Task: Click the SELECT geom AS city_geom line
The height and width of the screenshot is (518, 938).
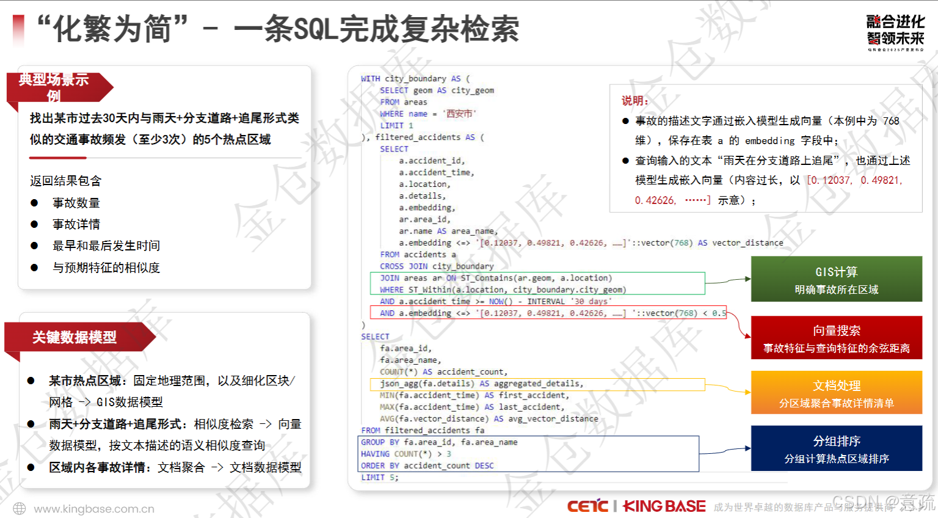Action: [437, 90]
